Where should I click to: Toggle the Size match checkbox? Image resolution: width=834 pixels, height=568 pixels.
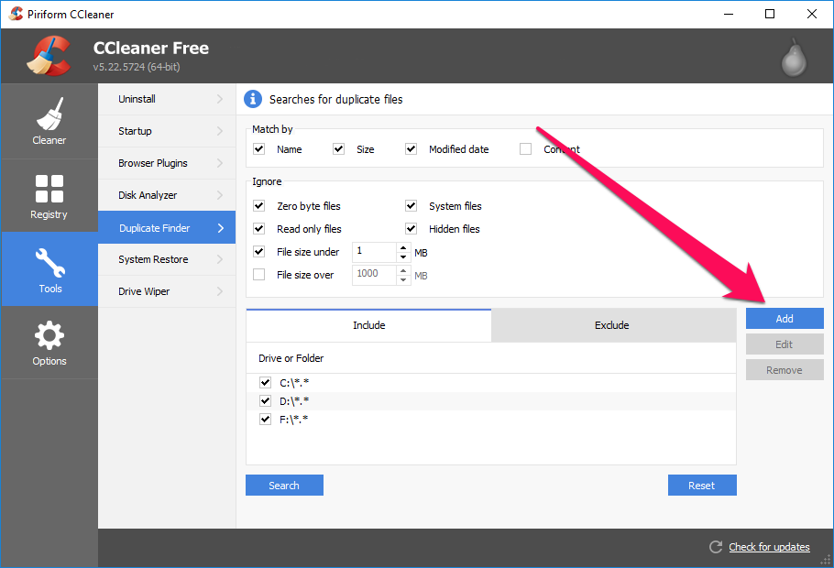click(339, 149)
